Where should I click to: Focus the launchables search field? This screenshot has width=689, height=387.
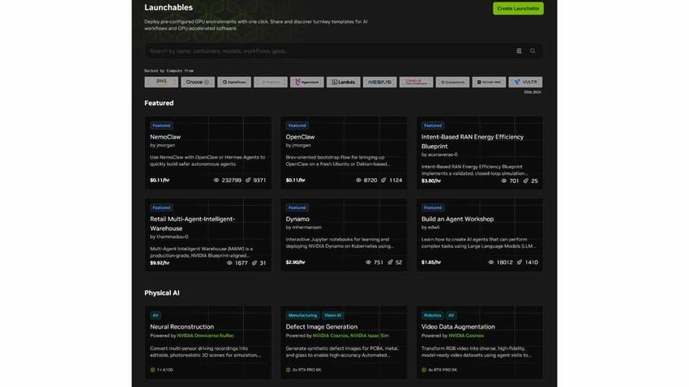330,51
